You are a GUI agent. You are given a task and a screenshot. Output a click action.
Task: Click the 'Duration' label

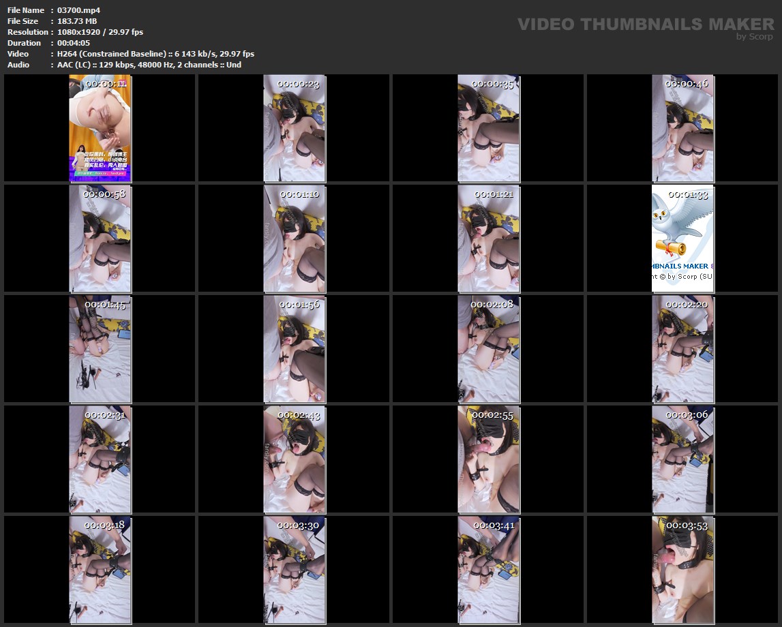pyautogui.click(x=24, y=43)
